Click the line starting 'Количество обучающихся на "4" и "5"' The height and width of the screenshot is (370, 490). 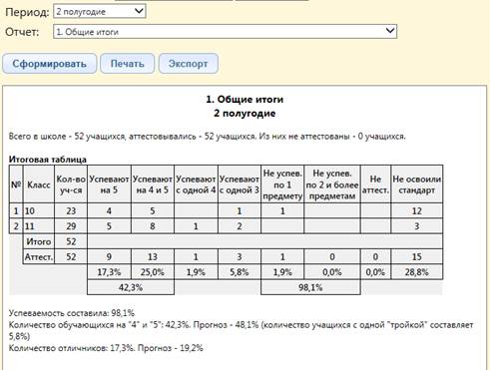click(x=241, y=330)
